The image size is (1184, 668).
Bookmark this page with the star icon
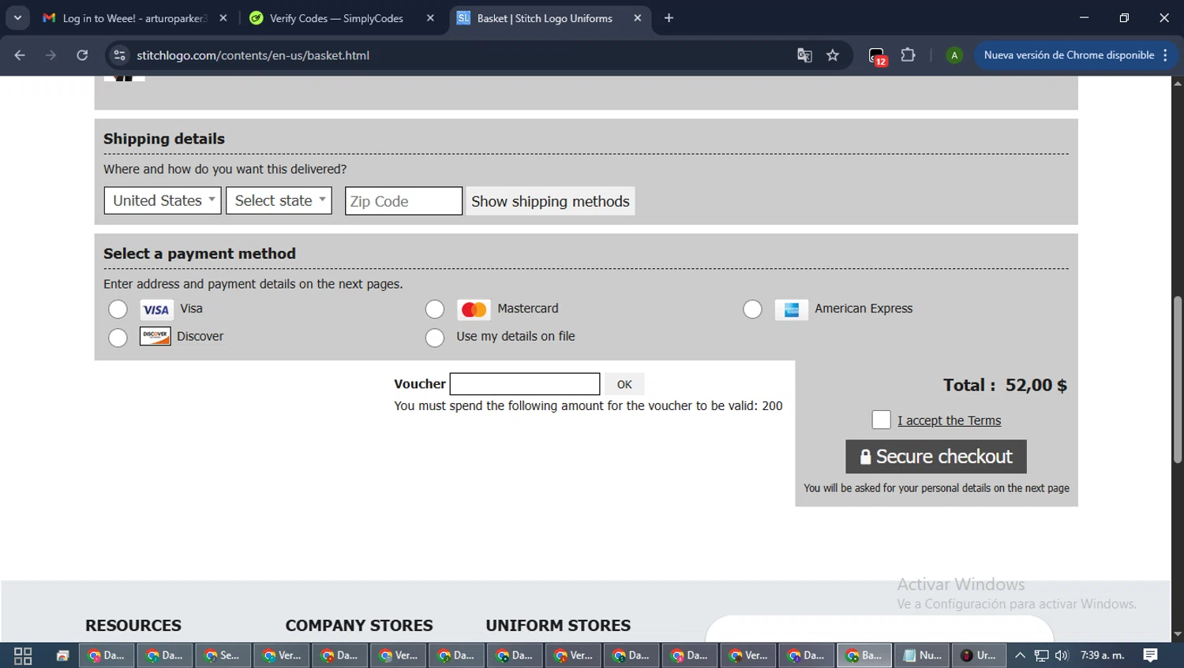tap(833, 55)
